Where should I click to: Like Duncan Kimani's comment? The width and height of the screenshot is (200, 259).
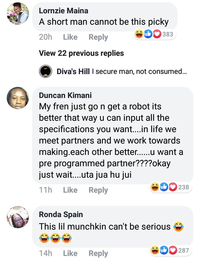pyautogui.click(x=70, y=190)
